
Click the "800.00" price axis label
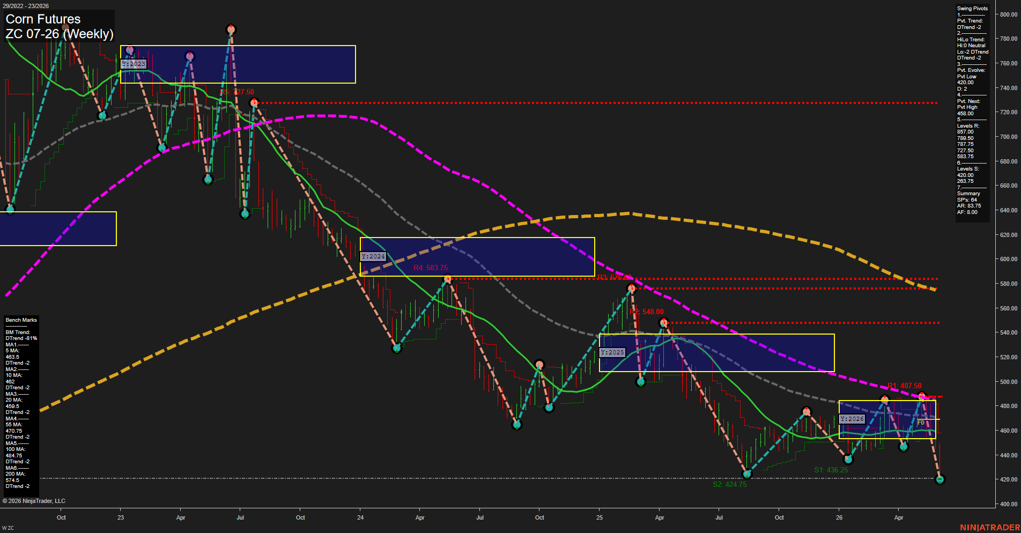click(x=1009, y=14)
